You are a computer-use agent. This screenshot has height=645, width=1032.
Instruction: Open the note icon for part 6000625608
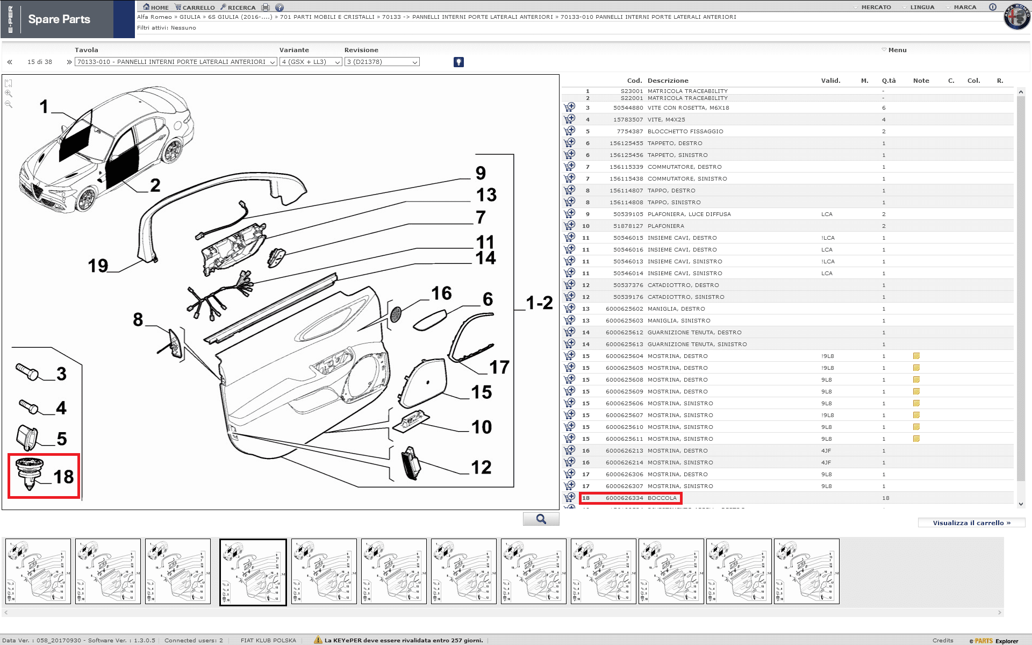coord(916,379)
